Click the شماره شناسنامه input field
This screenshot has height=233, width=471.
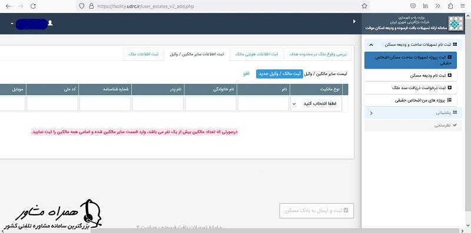pyautogui.click(x=105, y=104)
